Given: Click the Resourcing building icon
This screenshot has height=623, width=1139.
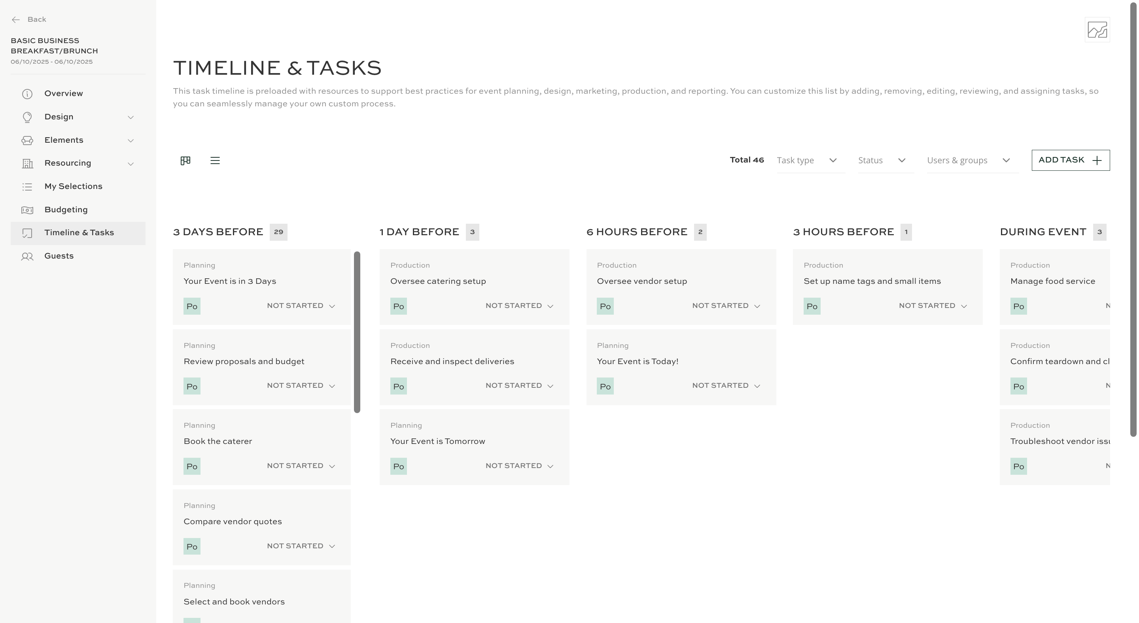Looking at the screenshot, I should click(x=27, y=164).
